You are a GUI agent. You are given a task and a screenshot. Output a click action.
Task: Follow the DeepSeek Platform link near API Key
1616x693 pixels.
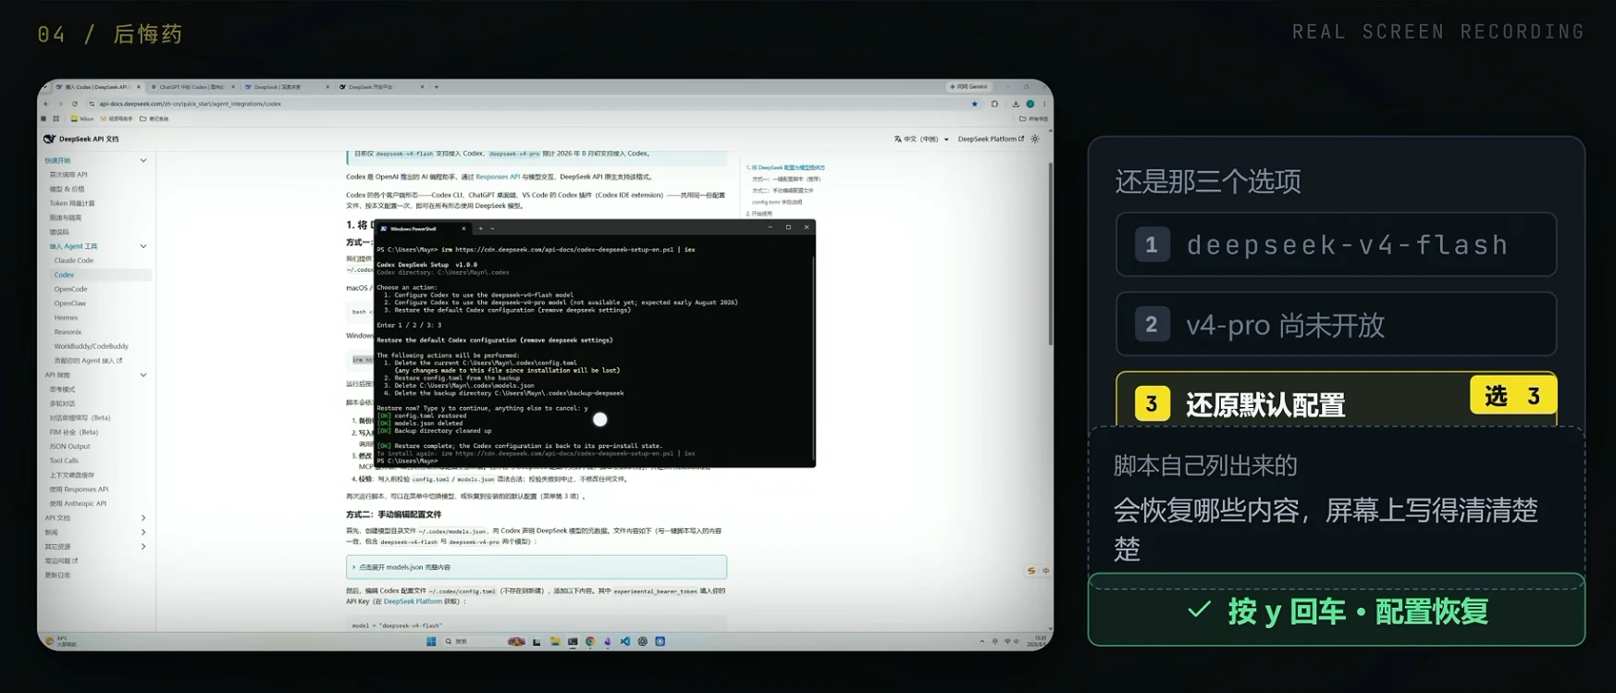413,601
